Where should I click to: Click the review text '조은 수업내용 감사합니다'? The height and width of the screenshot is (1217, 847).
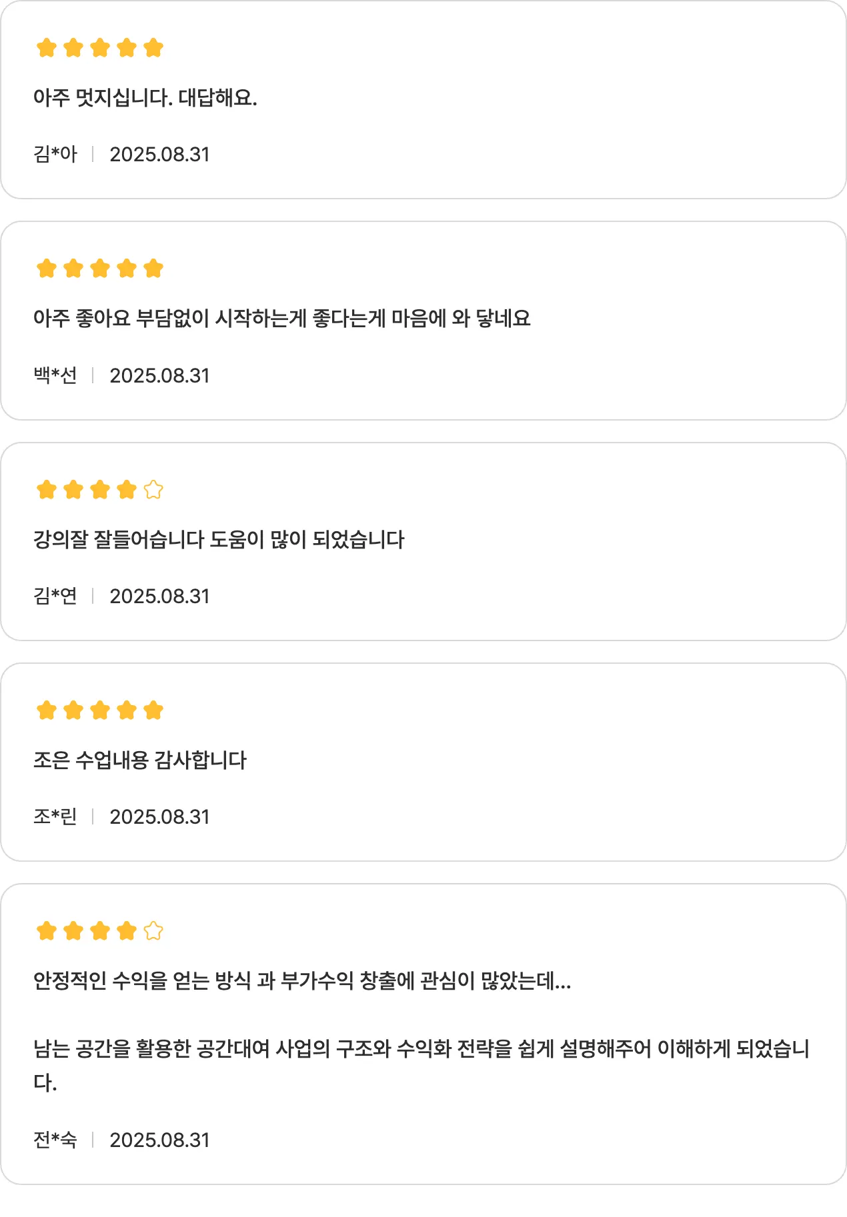click(x=140, y=760)
